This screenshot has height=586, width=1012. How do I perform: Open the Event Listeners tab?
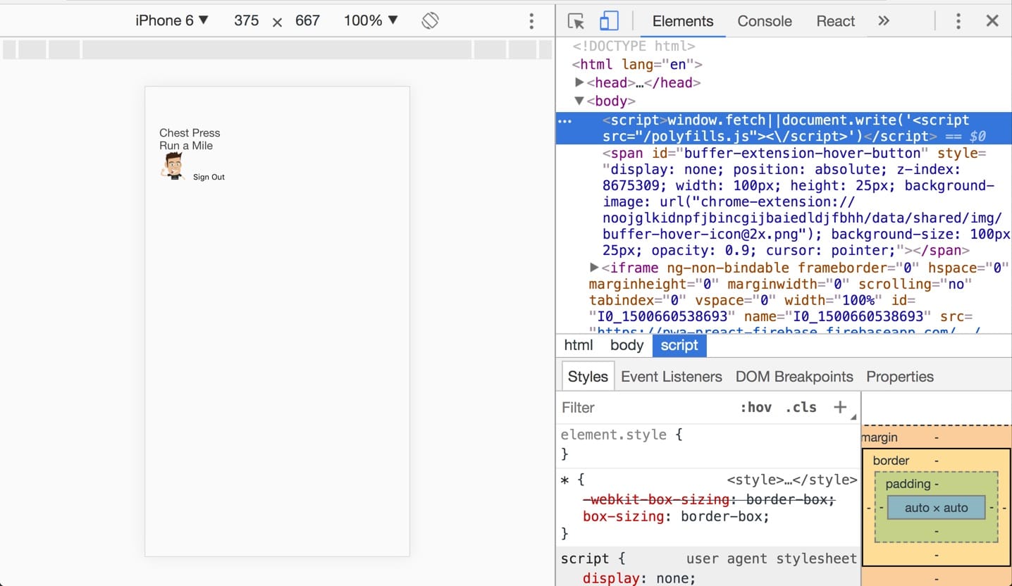(671, 377)
